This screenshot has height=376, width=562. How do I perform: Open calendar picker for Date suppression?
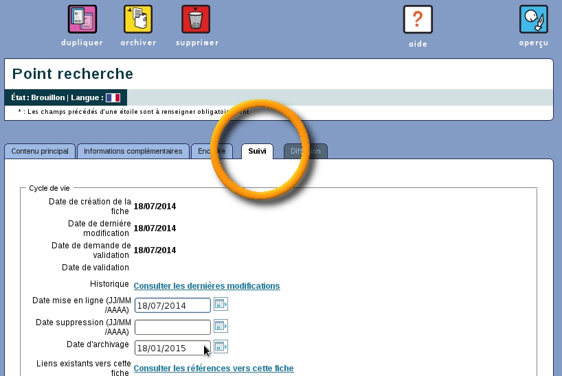[x=221, y=326]
